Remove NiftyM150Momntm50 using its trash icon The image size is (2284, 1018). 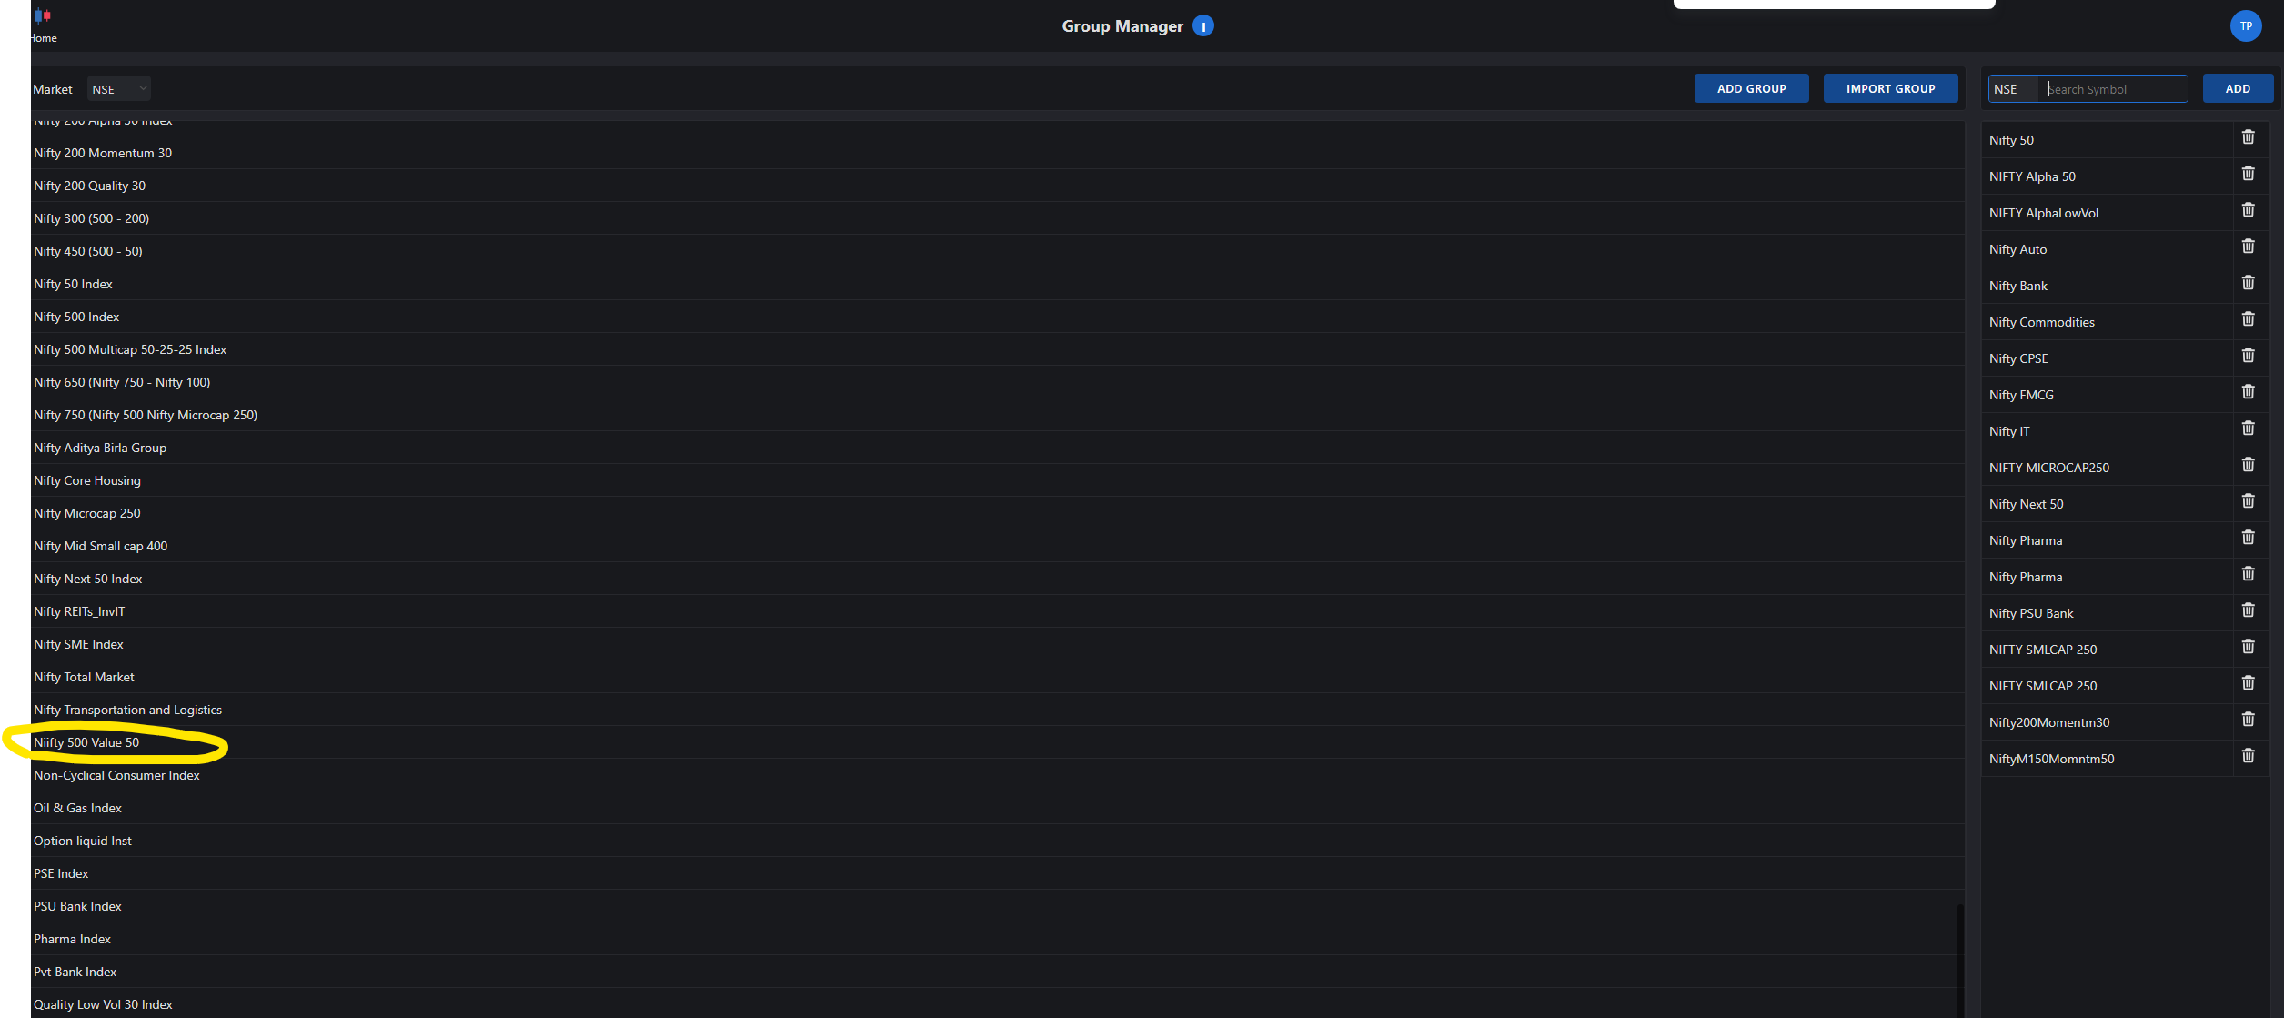click(x=2248, y=756)
